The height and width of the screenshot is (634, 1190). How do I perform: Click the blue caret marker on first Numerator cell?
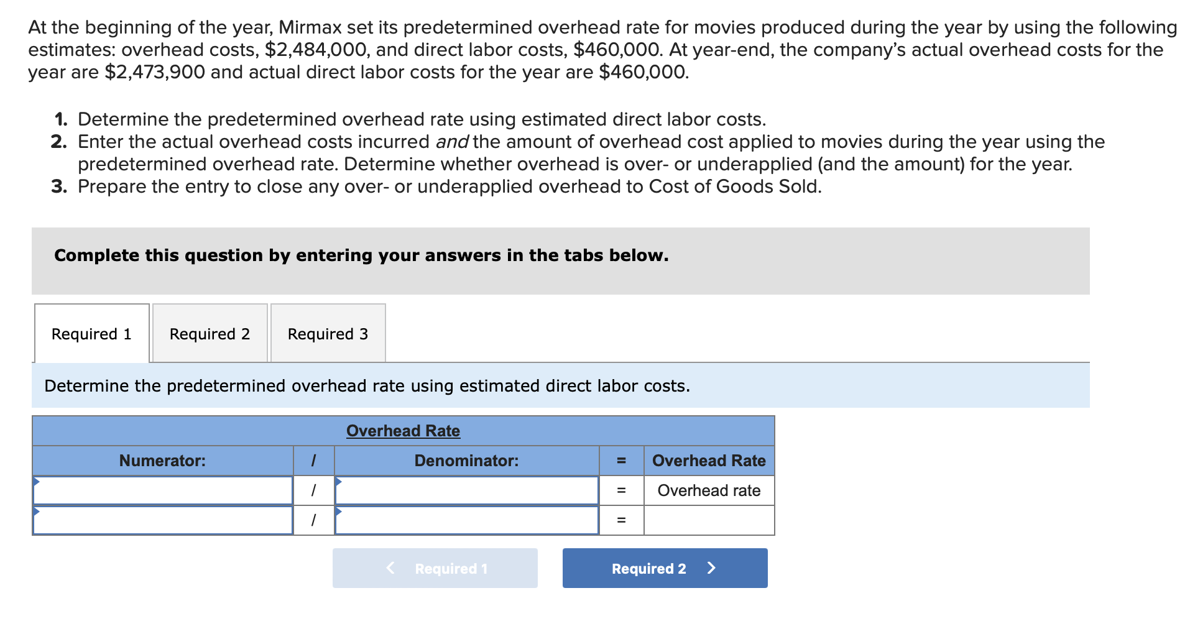coord(37,482)
